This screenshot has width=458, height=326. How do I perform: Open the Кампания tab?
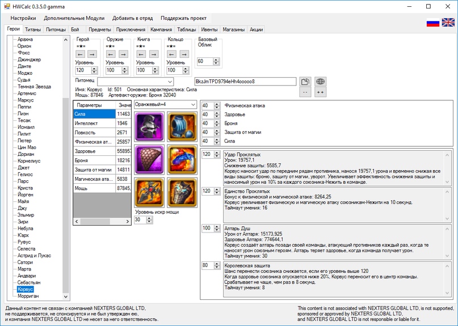(161, 29)
